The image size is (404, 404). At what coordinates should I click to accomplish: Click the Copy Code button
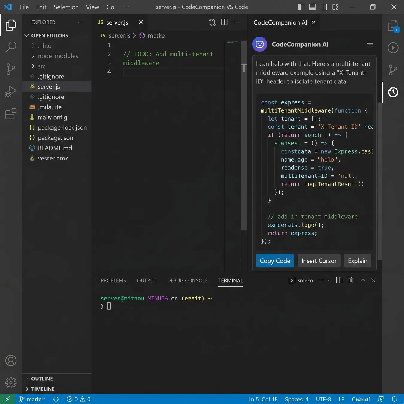275,261
